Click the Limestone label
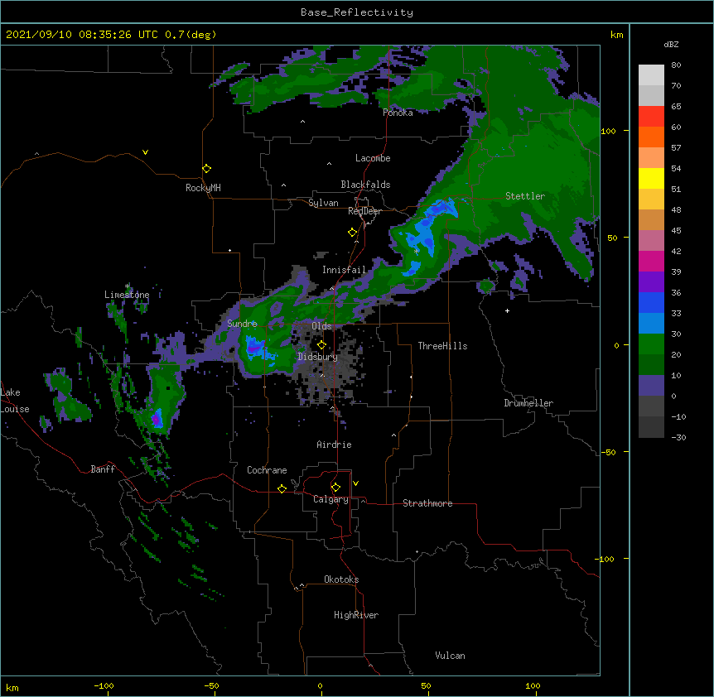Viewport: 714px width, 697px height. coord(127,295)
